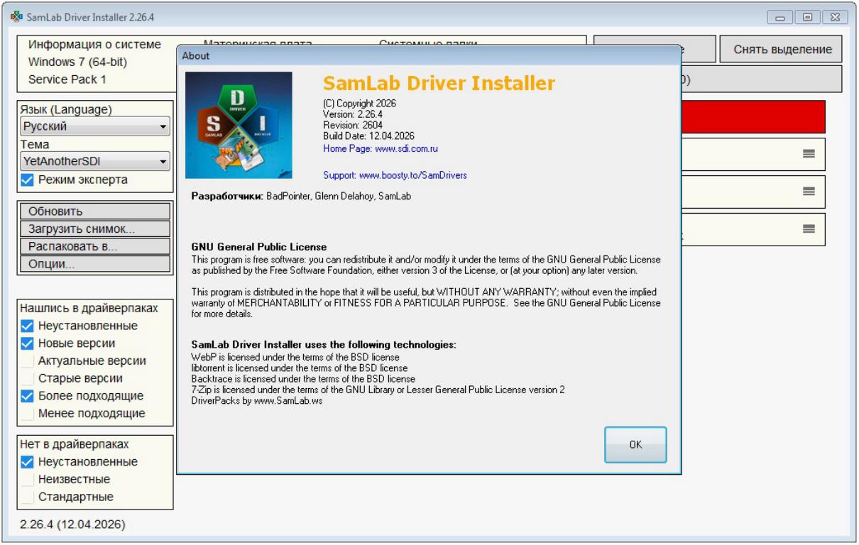
Task: Open hamburger menu of the second driverpack row
Action: (808, 192)
